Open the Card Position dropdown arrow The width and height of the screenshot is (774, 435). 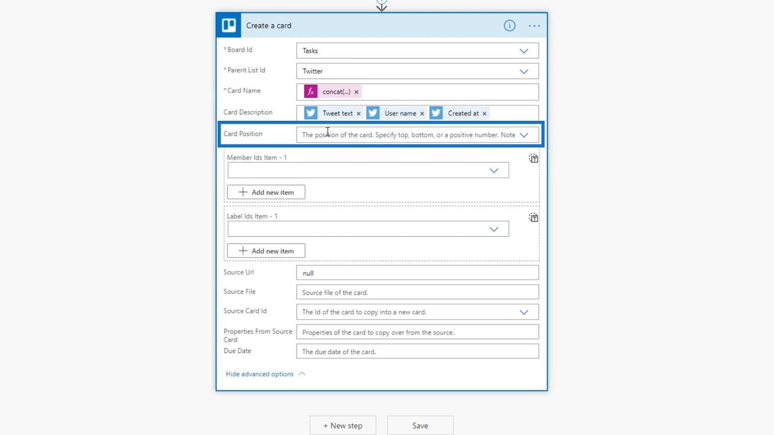[x=524, y=135]
